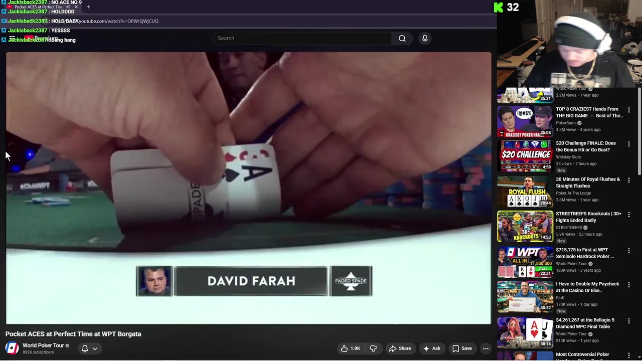The width and height of the screenshot is (642, 361).
Task: Click the 170K views 1 day ago text
Action: tap(577, 304)
